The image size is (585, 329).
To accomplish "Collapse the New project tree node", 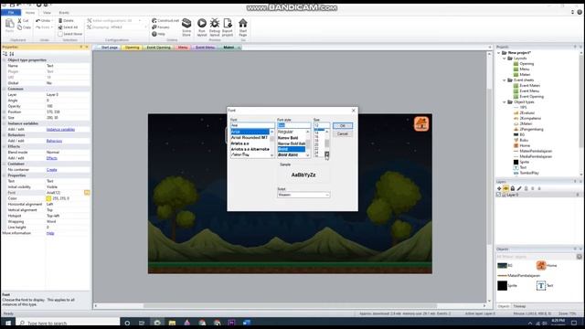I will click(x=499, y=53).
